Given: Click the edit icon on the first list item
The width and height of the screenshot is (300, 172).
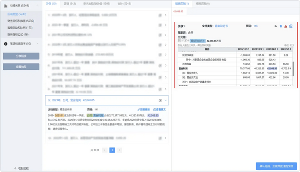Looking at the screenshot, I should [160, 15].
